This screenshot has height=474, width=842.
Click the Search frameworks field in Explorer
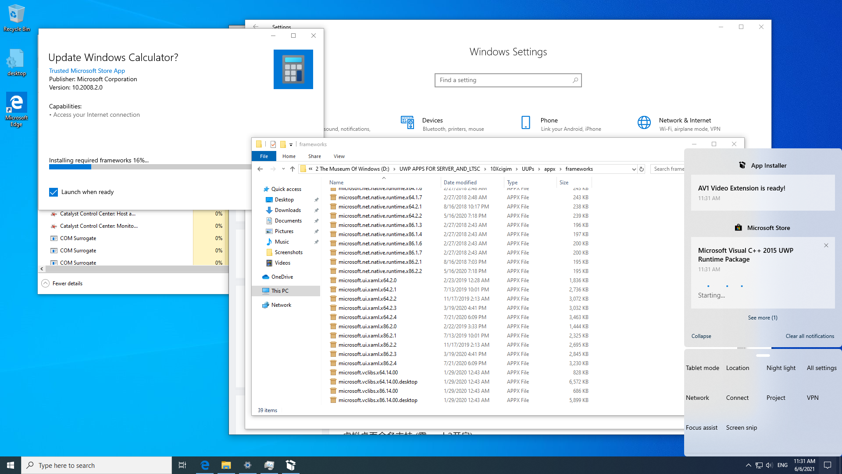[667, 169]
